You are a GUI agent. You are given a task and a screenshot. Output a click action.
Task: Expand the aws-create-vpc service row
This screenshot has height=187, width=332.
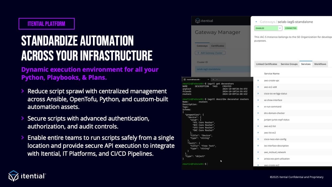pos(258,80)
